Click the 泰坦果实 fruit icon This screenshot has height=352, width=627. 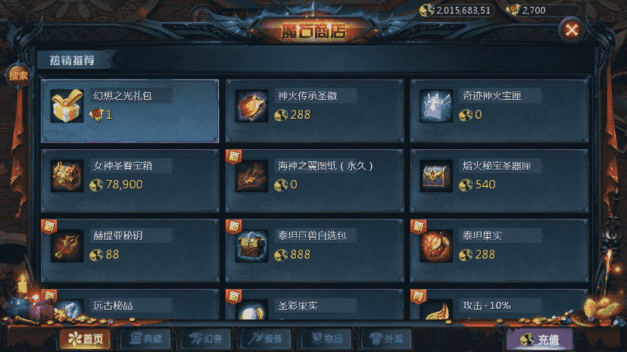click(436, 246)
